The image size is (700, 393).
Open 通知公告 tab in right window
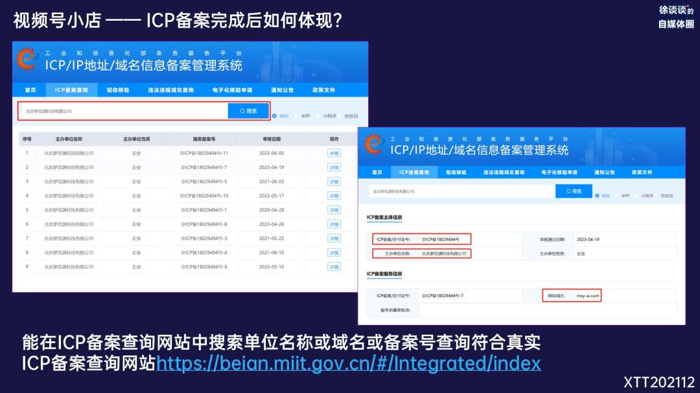[606, 172]
